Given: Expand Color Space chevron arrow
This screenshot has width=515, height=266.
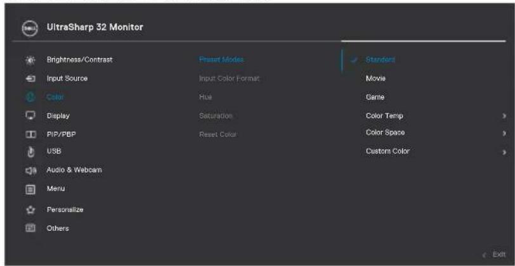Looking at the screenshot, I should coord(504,133).
